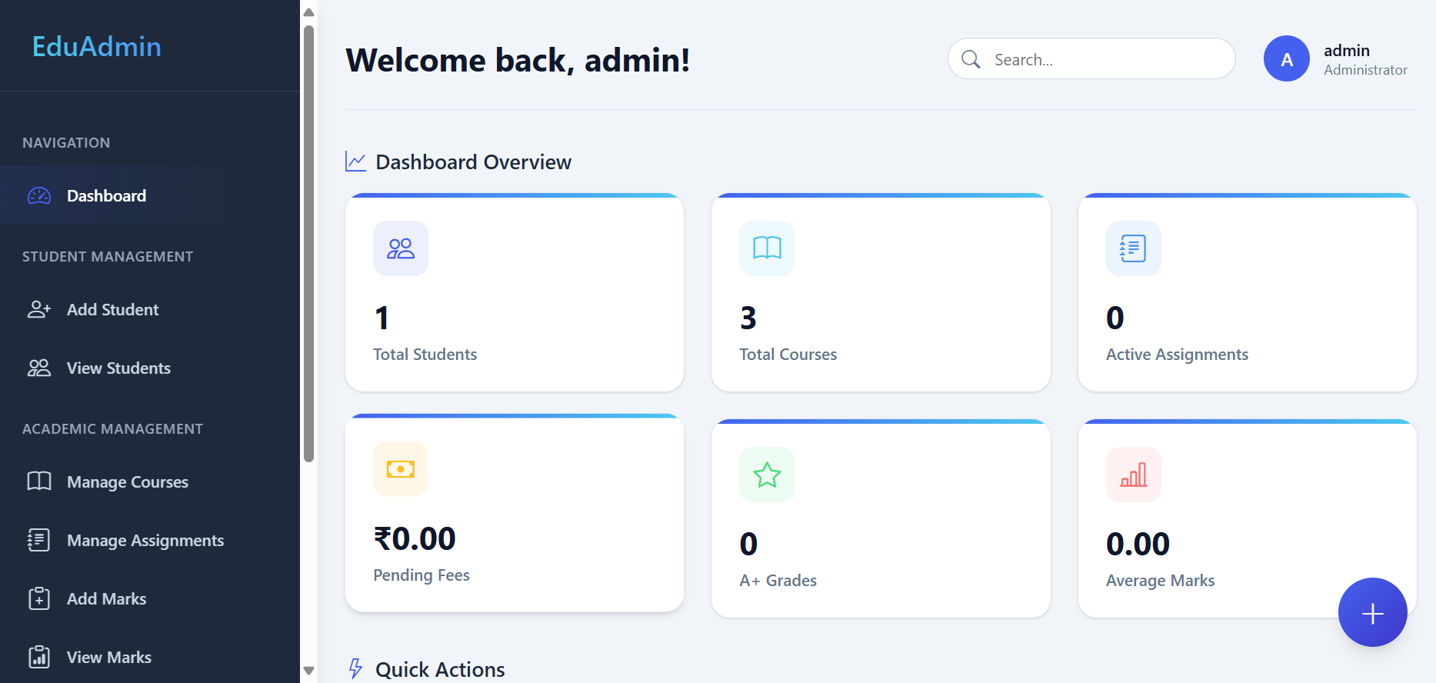
Task: Click the search magnifier icon
Action: coord(971,59)
